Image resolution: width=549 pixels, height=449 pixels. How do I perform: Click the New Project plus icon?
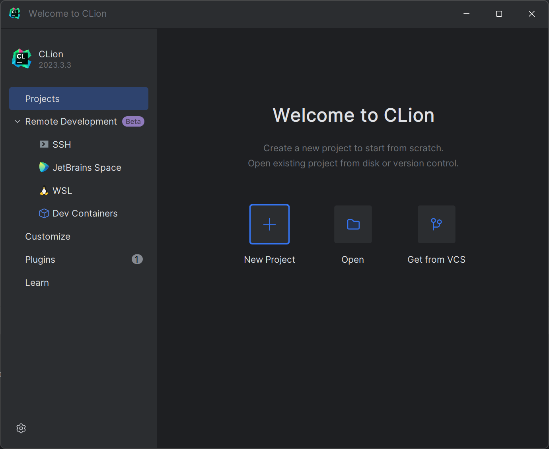[269, 224]
